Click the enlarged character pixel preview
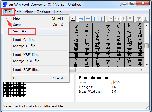Screen dimensions: 152x112 tap(15, 90)
